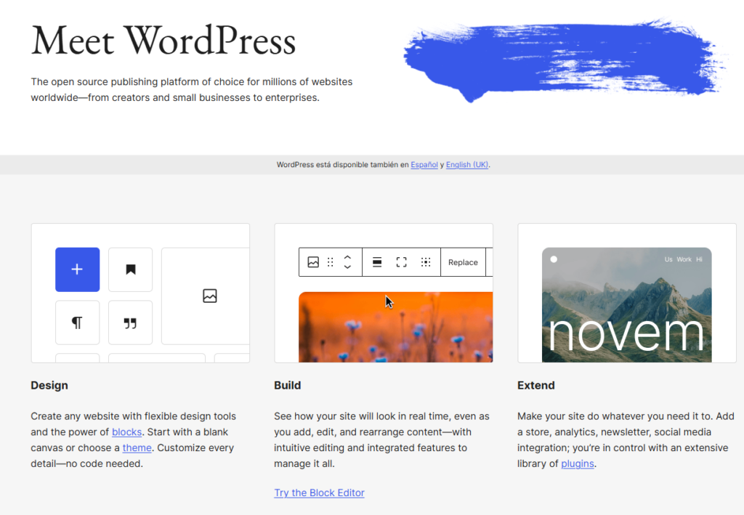744x515 pixels.
Task: Click the Build heading
Action: coord(288,385)
